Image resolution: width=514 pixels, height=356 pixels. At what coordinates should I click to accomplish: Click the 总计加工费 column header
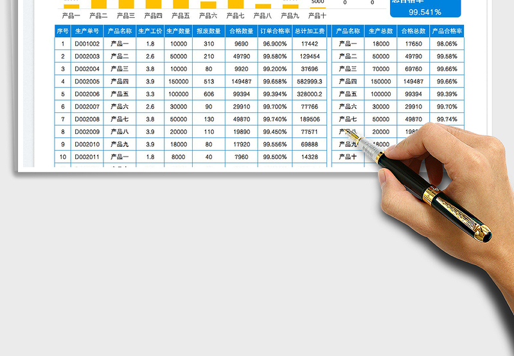tap(310, 31)
